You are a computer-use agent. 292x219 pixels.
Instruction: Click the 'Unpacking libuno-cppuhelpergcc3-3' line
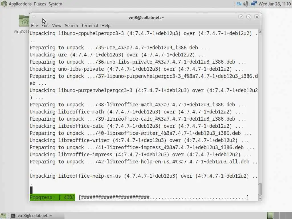pyautogui.click(x=144, y=37)
